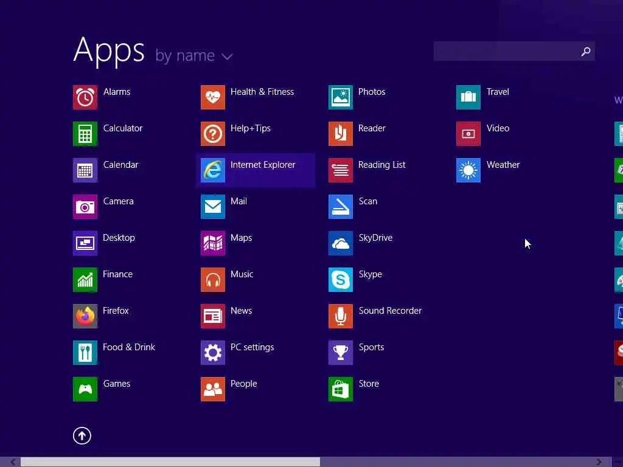The width and height of the screenshot is (623, 467).
Task: Click the 'Sound Recorder' label
Action: (x=390, y=311)
